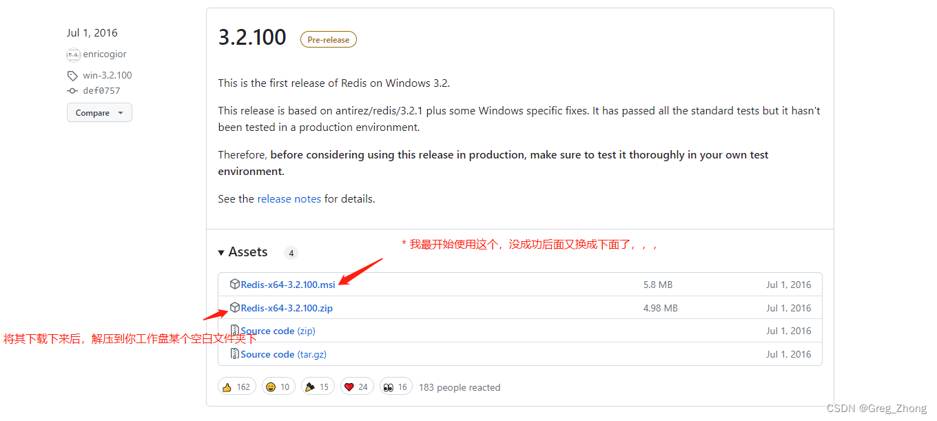Open enricogior user profile
Viewport: 937px width, 421px height.
click(x=105, y=54)
